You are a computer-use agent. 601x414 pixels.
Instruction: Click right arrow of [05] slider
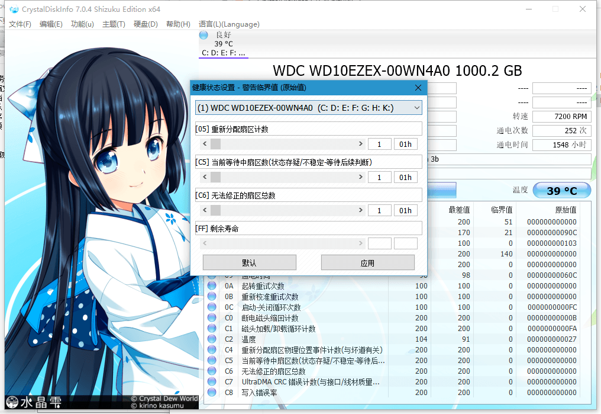360,144
